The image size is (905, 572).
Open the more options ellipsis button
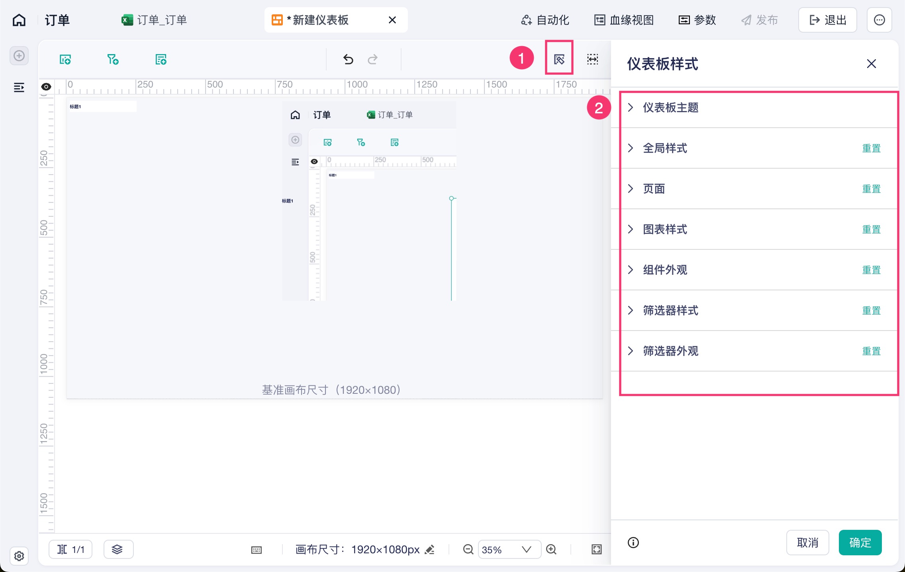880,20
